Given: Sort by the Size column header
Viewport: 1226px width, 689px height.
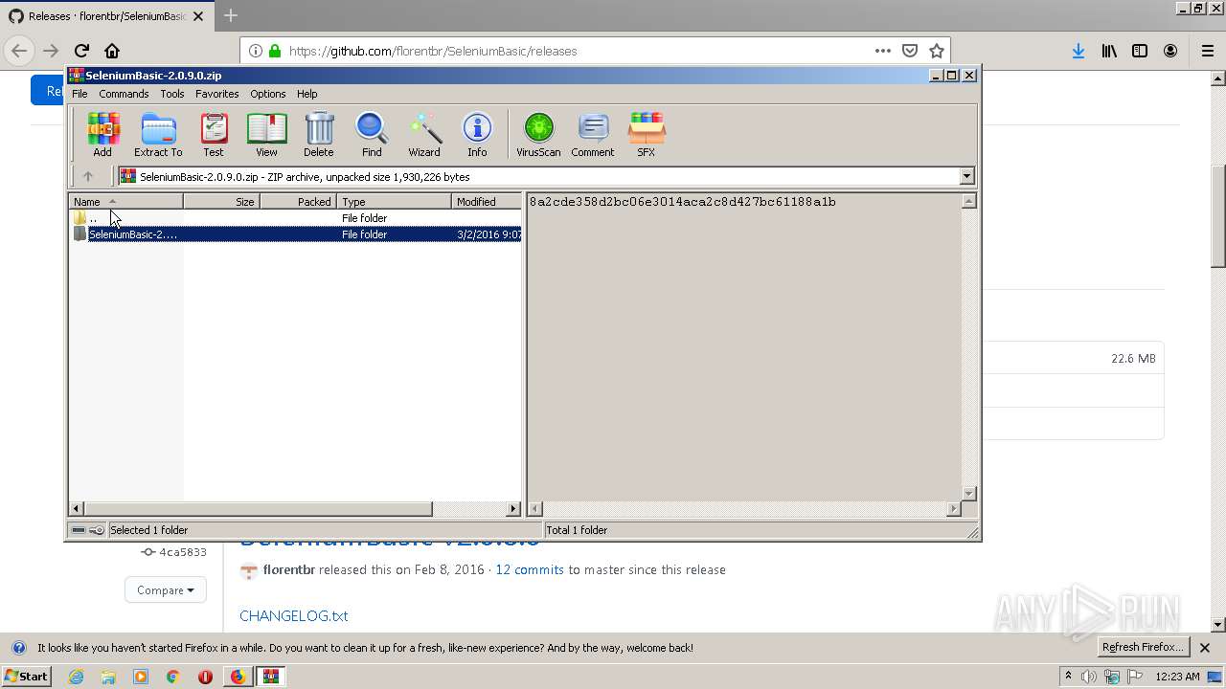Looking at the screenshot, I should [x=221, y=201].
